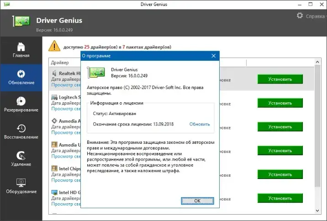Click the Intel HD Graphics device icon

(54, 192)
